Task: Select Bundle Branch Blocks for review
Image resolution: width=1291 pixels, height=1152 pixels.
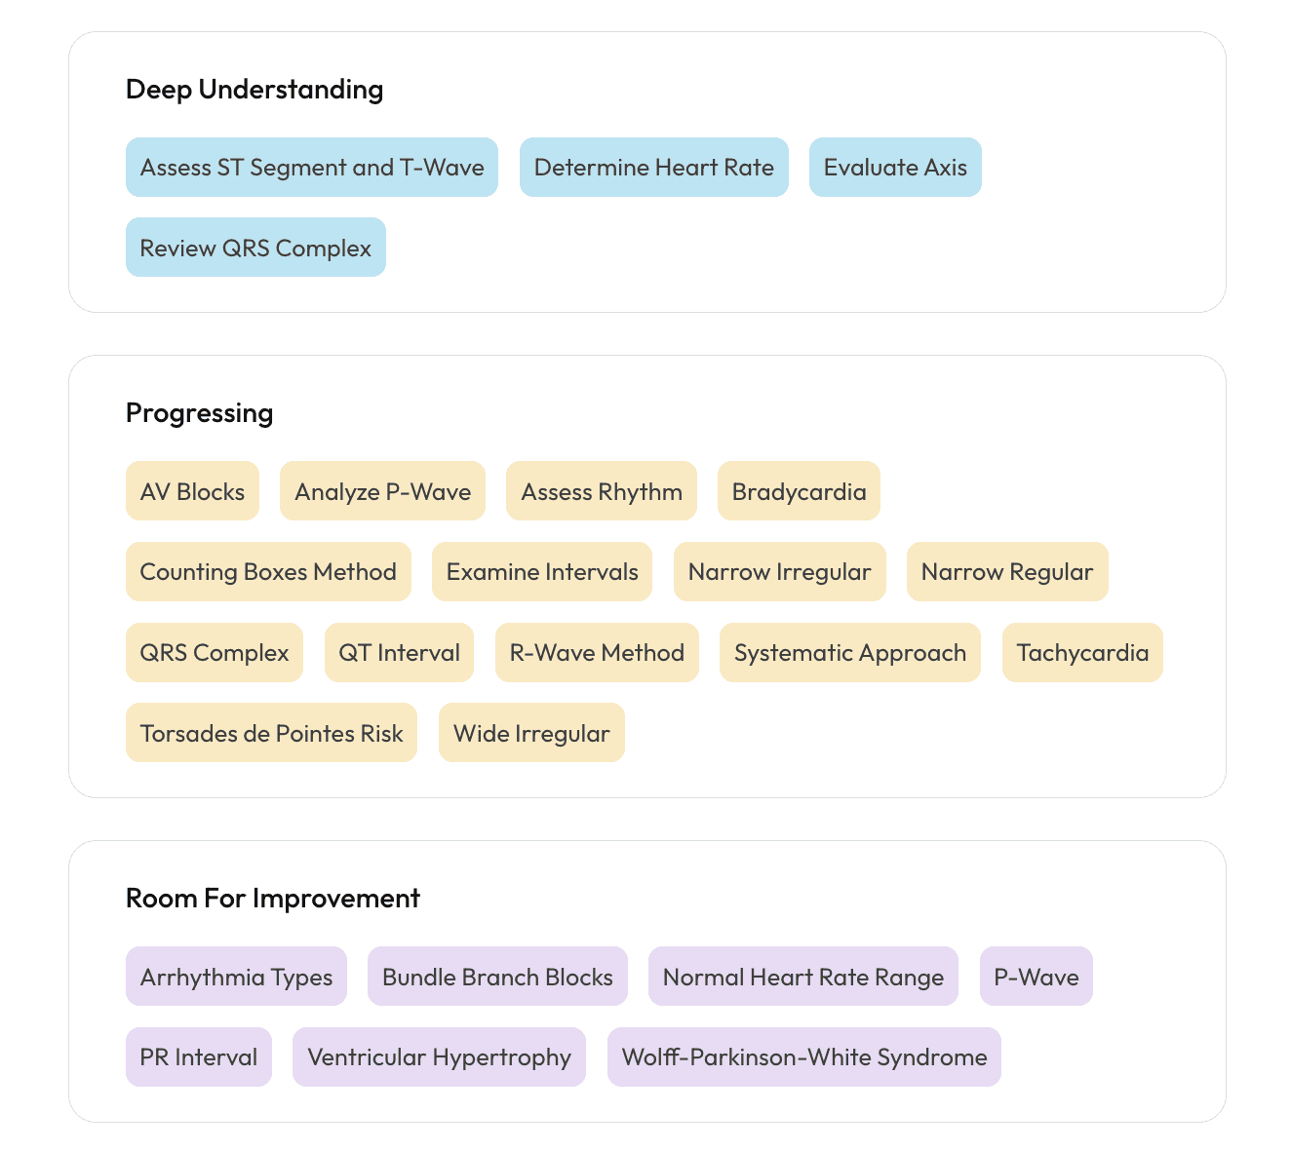Action: [496, 976]
